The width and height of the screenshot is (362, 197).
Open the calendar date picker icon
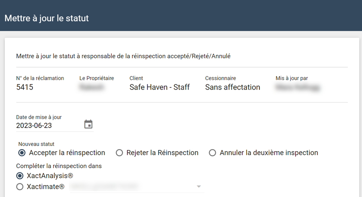(x=88, y=125)
